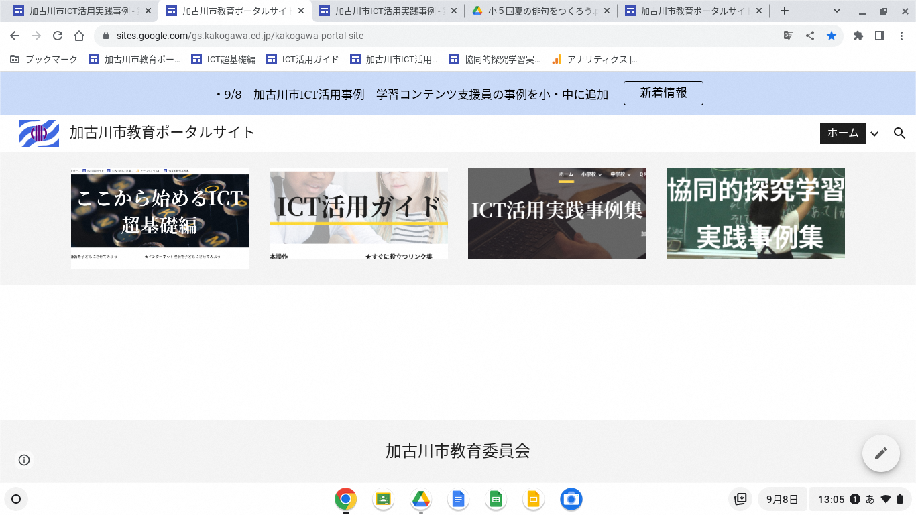Open the extensions puzzle icon
This screenshot has width=916, height=515.
point(858,36)
